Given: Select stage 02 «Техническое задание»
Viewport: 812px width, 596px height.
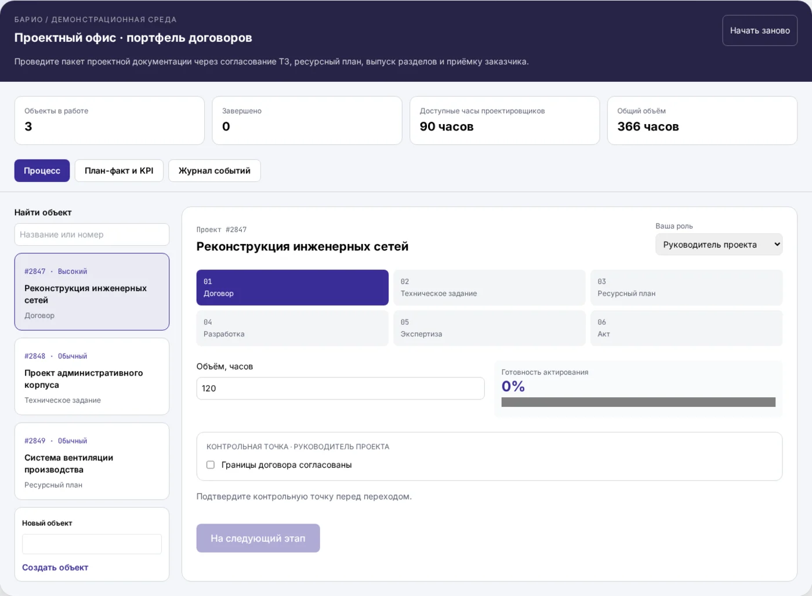Looking at the screenshot, I should (490, 288).
